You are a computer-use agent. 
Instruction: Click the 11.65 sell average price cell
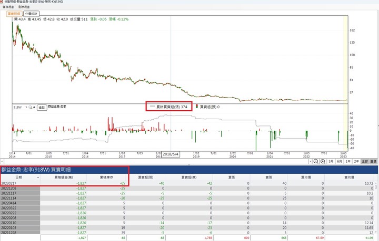(x=350, y=228)
